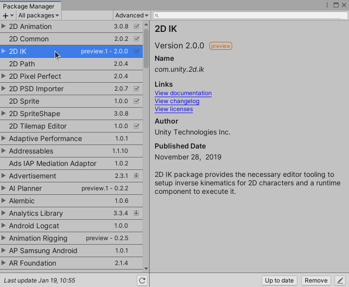Viewport: 349px width, 287px height.
Task: Click the download icon beside Analytics Library
Action: (x=136, y=213)
